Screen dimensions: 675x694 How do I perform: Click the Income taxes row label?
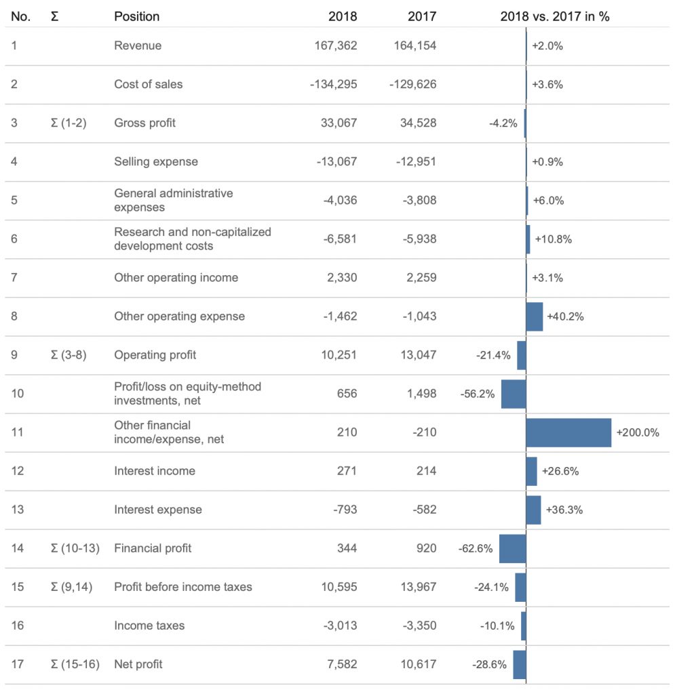[x=149, y=626]
